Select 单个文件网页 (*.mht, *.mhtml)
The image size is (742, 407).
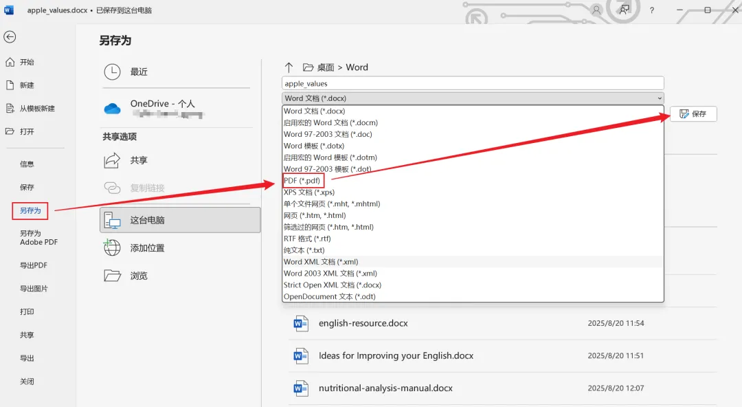tap(473, 203)
